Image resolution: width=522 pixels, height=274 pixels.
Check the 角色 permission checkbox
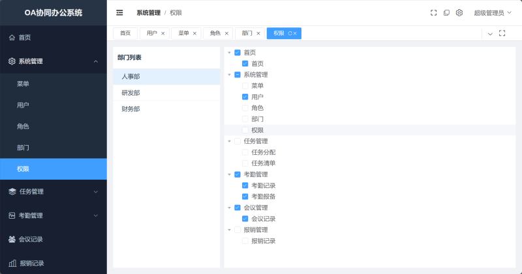tap(245, 108)
